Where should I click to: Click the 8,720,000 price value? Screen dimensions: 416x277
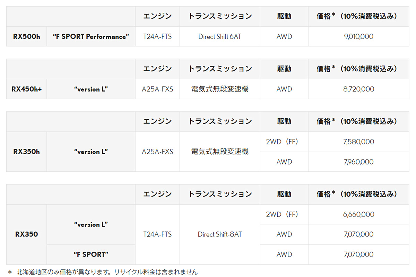(x=358, y=89)
